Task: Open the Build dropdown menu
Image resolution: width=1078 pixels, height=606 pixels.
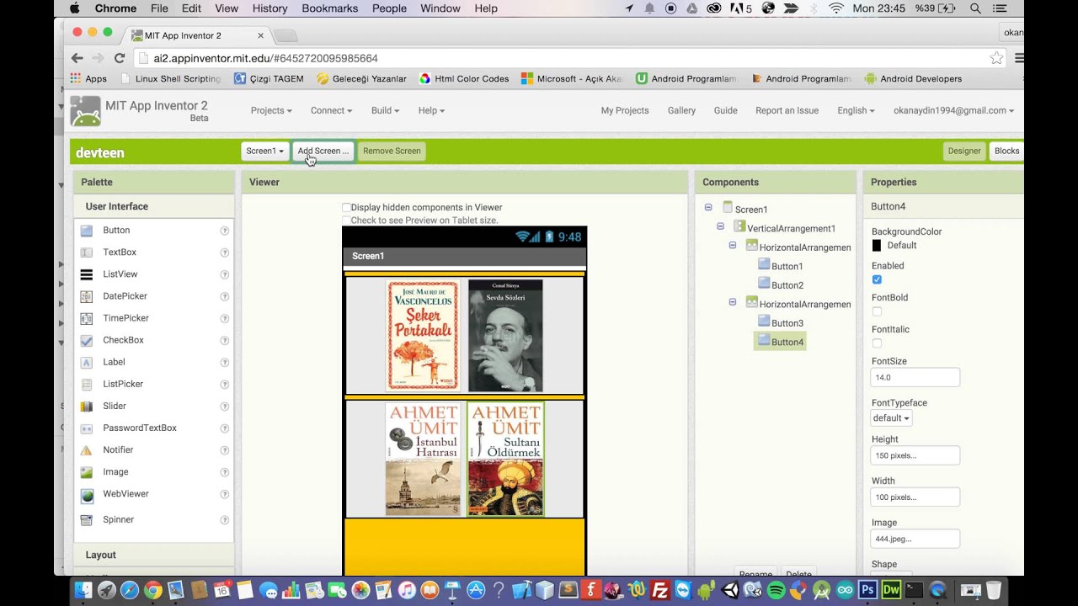Action: [385, 110]
